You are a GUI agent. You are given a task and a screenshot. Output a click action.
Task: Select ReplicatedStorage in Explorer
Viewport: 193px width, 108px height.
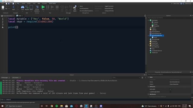157,34
